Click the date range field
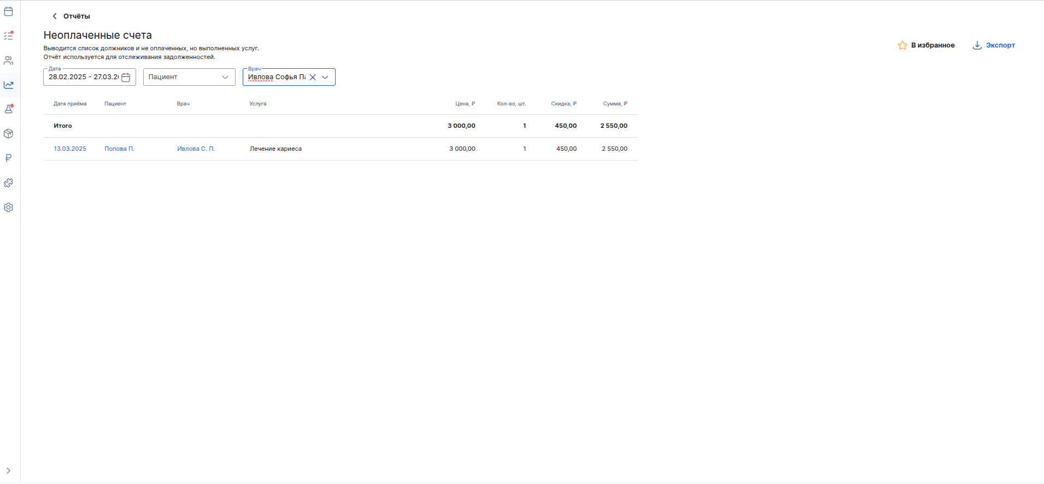The height and width of the screenshot is (484, 1044). click(x=90, y=77)
